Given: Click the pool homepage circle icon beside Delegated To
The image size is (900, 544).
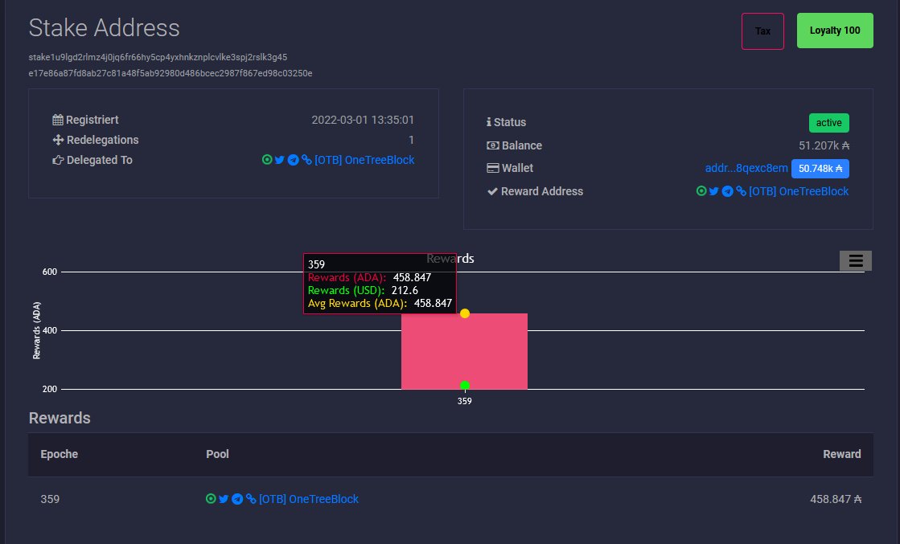Looking at the screenshot, I should pos(267,160).
